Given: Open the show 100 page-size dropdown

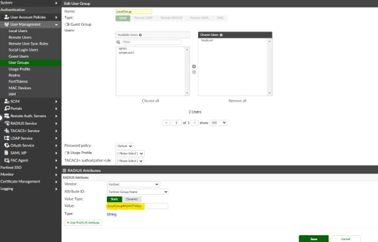Looking at the screenshot, I should click(218, 123).
